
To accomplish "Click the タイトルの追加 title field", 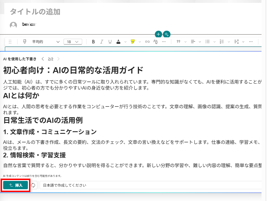I will click(35, 12).
